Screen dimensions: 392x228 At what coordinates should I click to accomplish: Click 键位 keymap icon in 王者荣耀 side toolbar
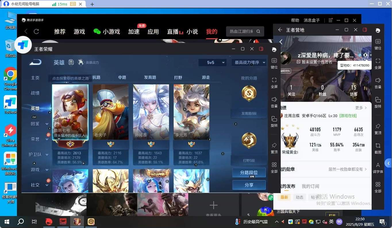(274, 61)
